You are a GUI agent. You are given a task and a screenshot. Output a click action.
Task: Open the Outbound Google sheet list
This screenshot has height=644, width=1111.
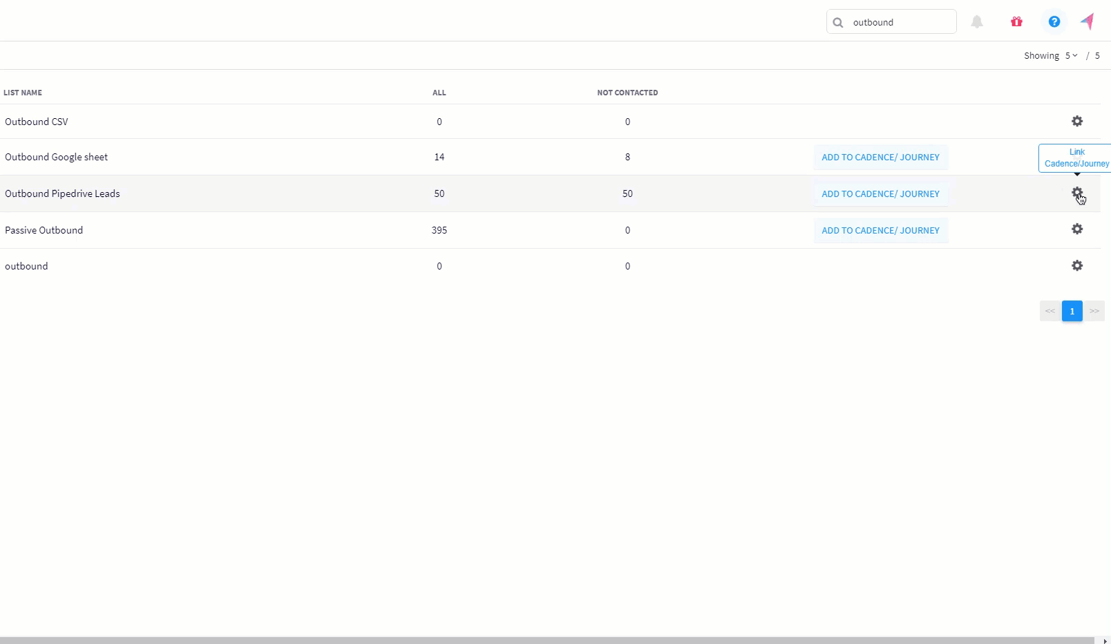[57, 157]
